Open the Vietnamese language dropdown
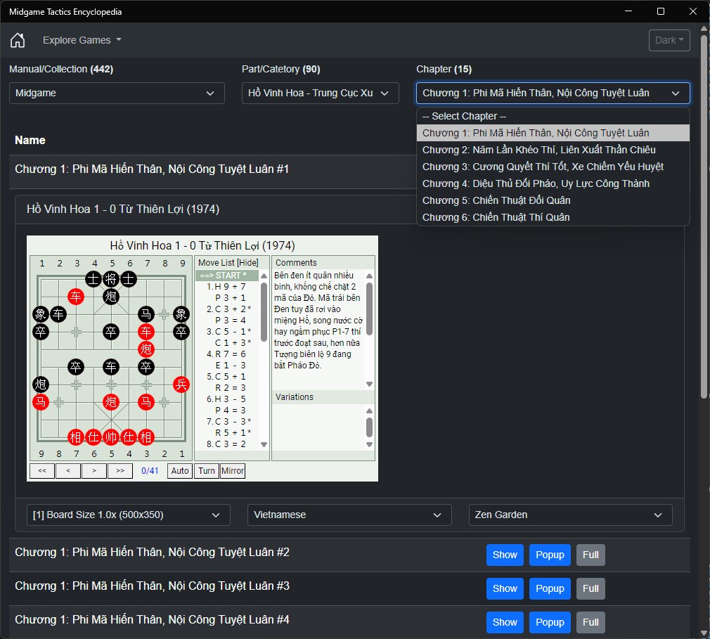Screen dimensions: 710x639 349,515
